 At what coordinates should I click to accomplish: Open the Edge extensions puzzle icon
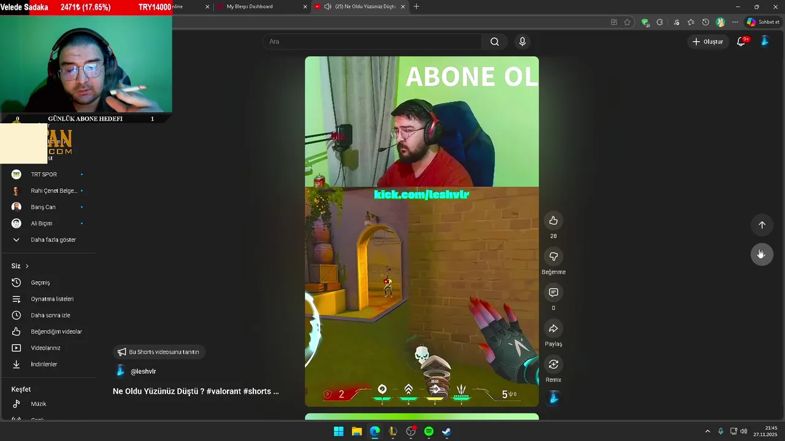pyautogui.click(x=659, y=22)
